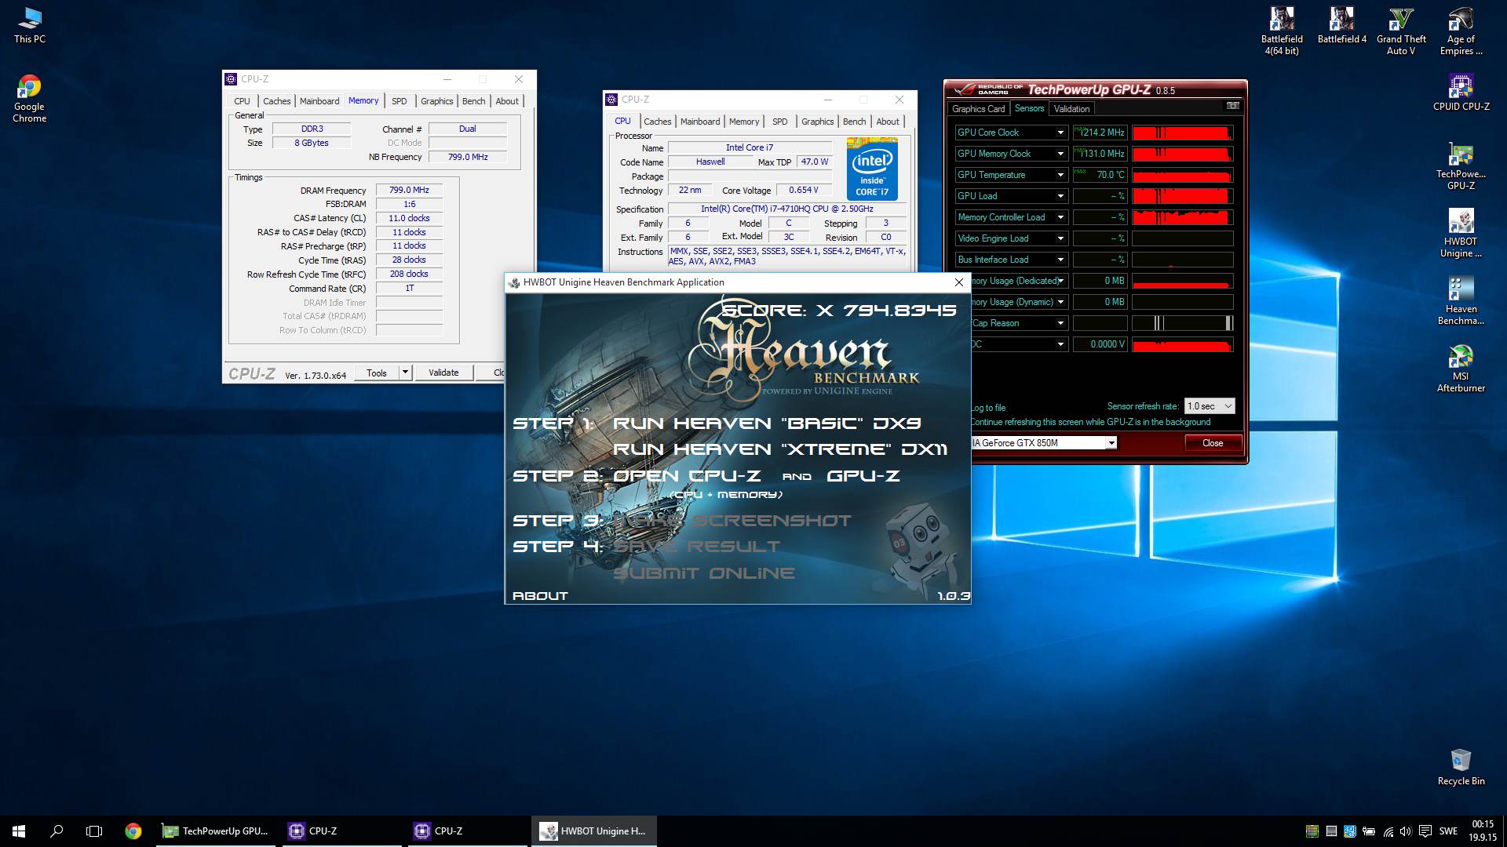Click the Validate button in CPU-Z

(443, 373)
